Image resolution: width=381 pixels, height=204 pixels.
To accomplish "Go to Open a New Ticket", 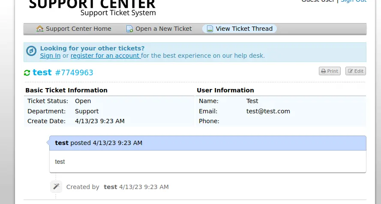I will 164,29.
